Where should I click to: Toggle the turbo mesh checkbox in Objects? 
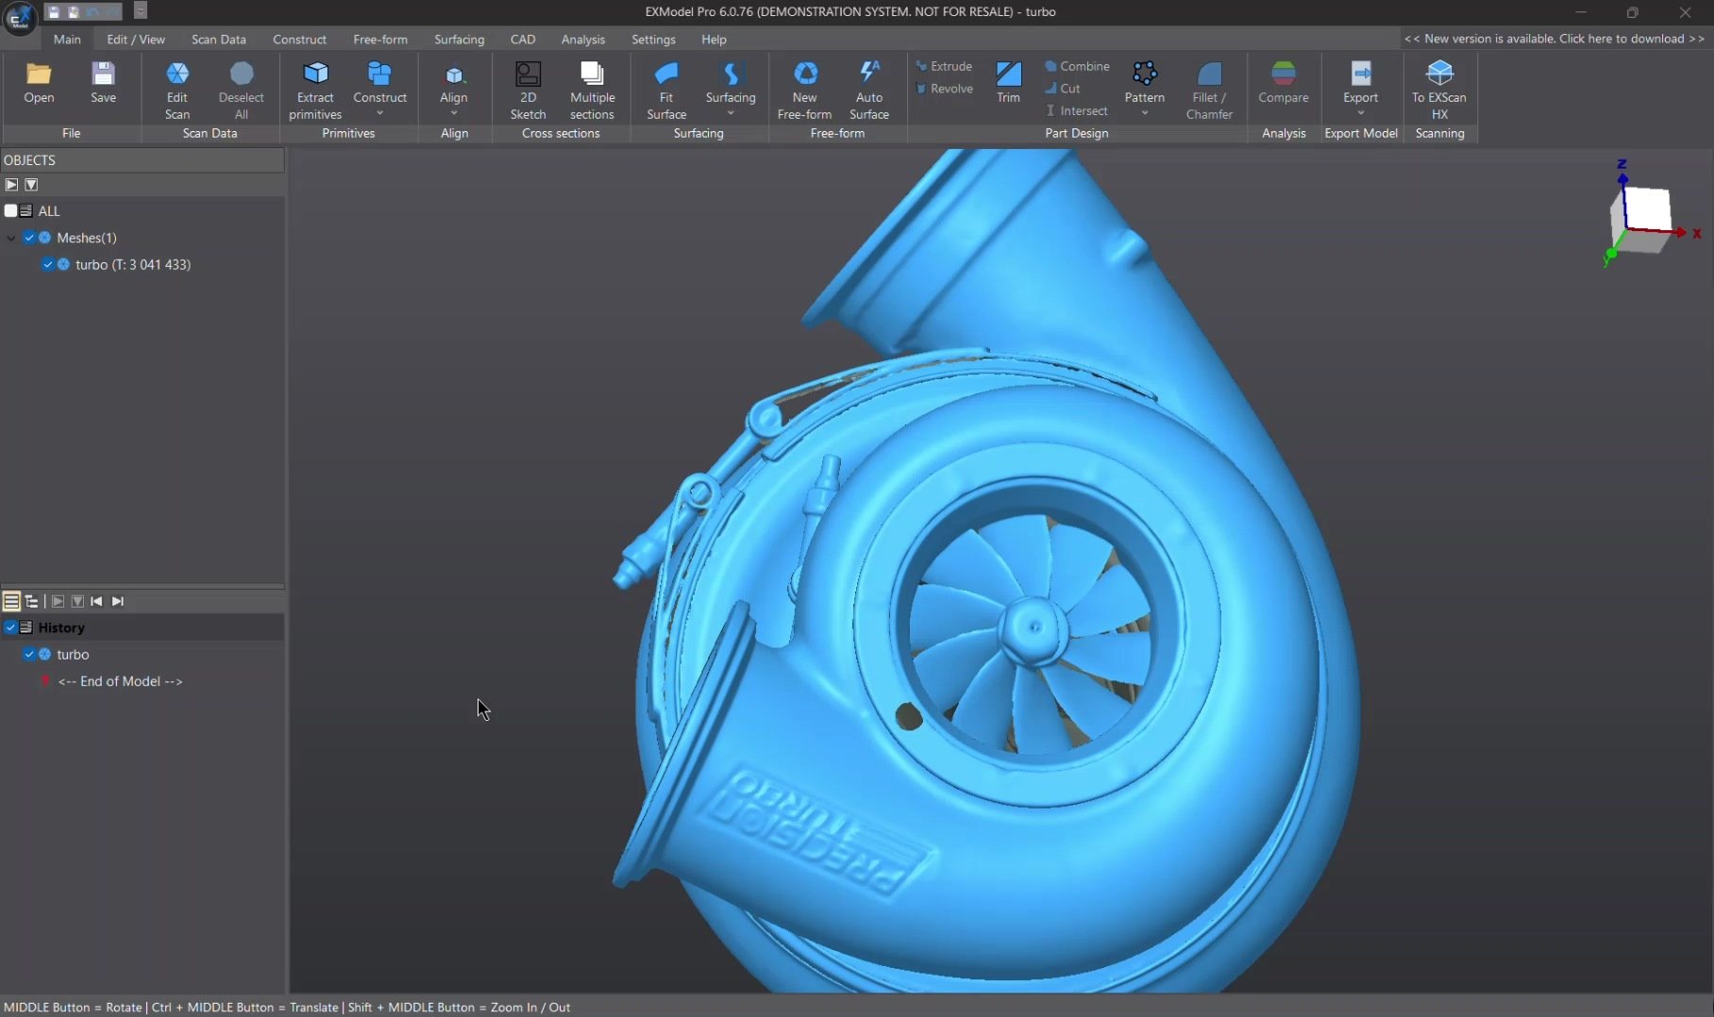[x=47, y=265]
